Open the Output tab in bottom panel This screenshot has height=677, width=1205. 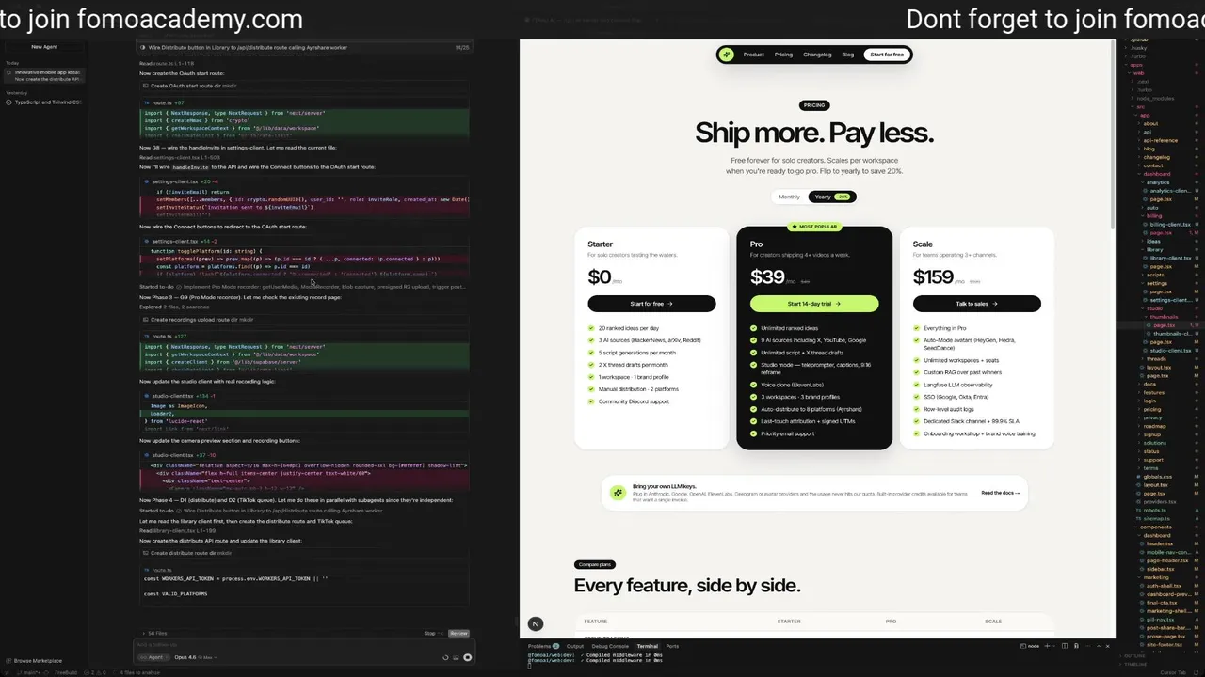(x=574, y=646)
